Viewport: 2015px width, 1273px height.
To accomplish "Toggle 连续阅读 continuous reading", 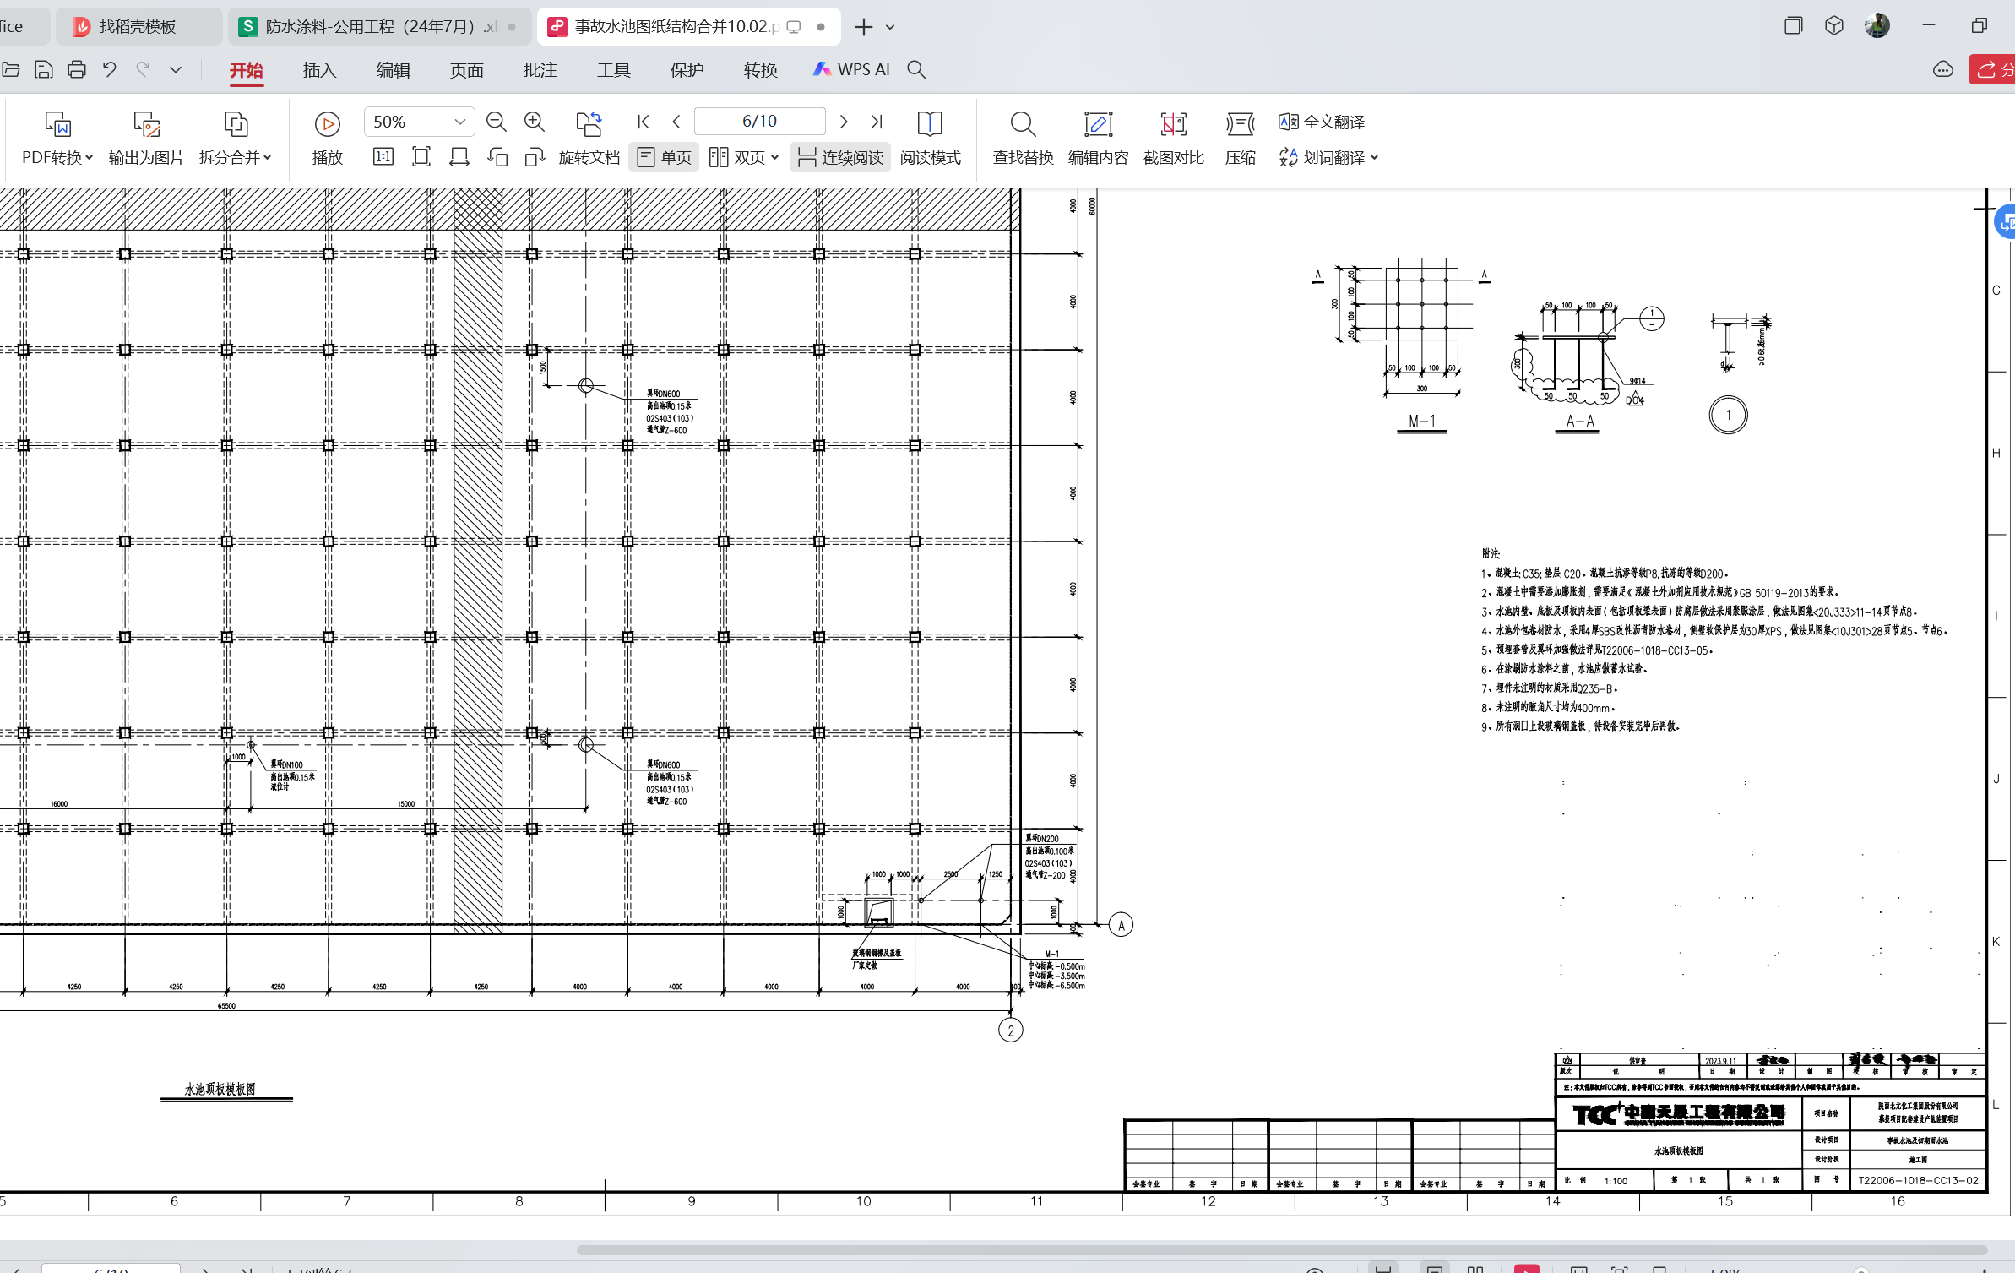I will point(841,157).
